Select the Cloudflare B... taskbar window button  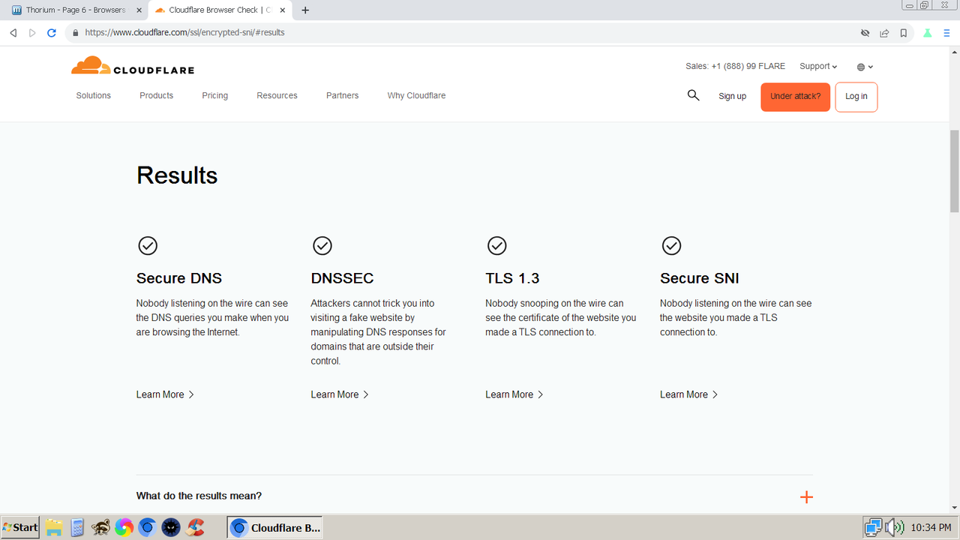[276, 527]
